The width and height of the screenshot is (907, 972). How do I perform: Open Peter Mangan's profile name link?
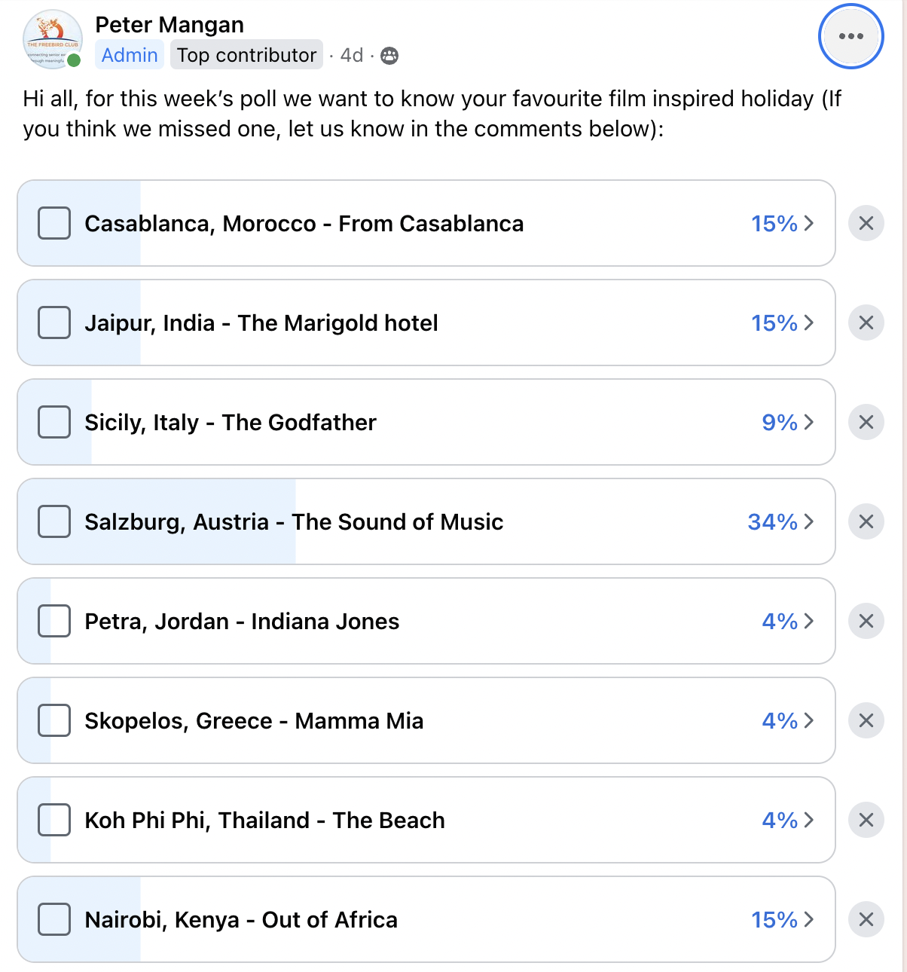click(x=169, y=25)
